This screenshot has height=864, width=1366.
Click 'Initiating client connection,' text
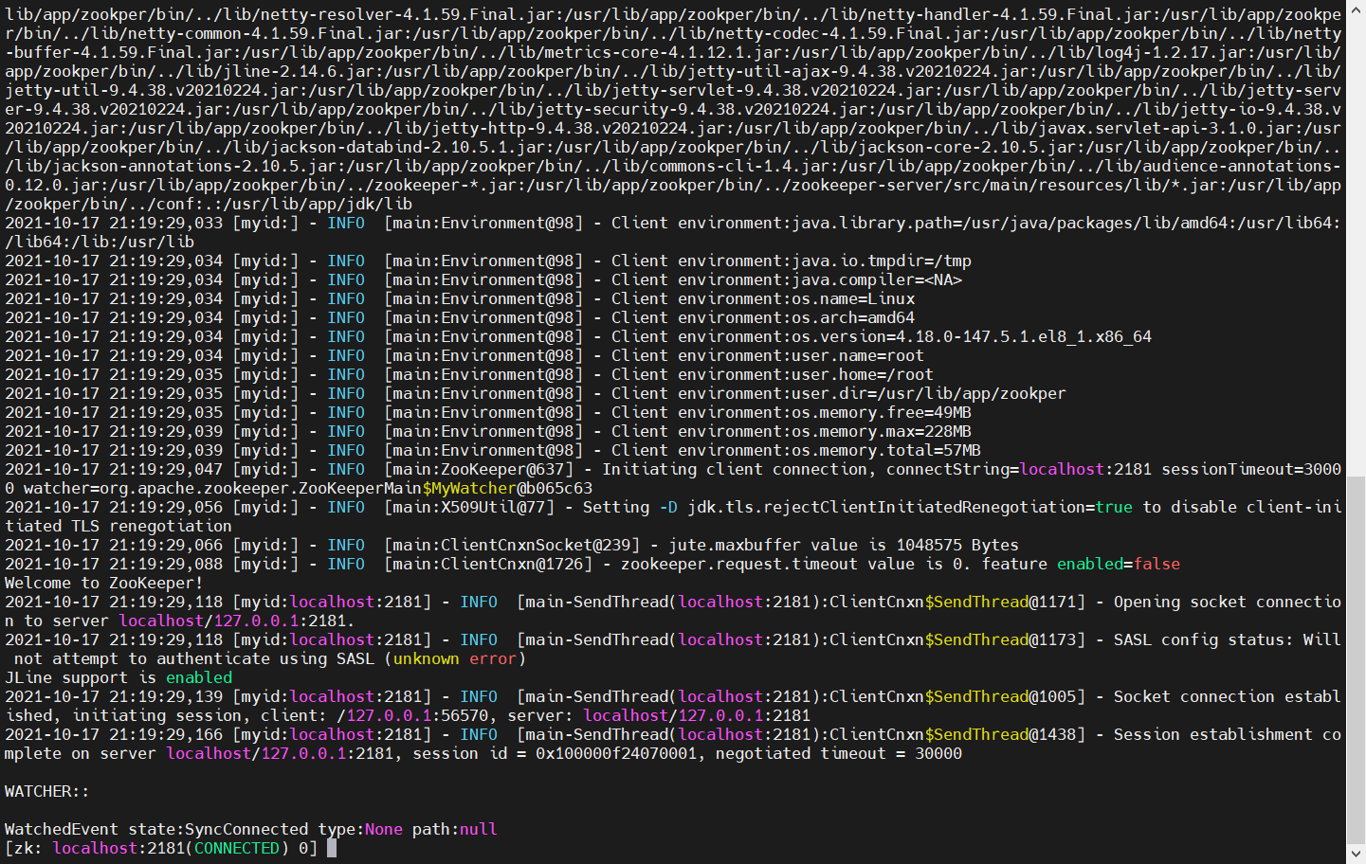(739, 469)
